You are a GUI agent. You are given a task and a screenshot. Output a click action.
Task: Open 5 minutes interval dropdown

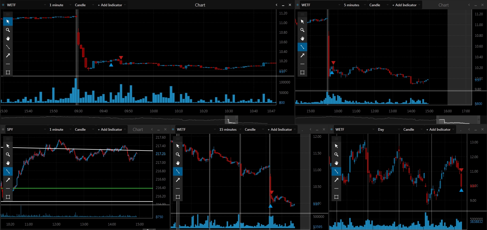click(354, 5)
